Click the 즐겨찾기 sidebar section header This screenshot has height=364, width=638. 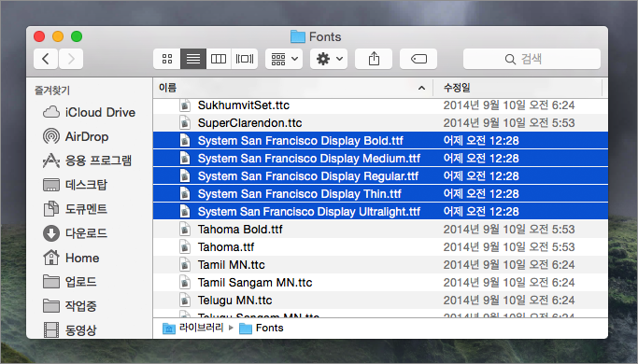[52, 91]
